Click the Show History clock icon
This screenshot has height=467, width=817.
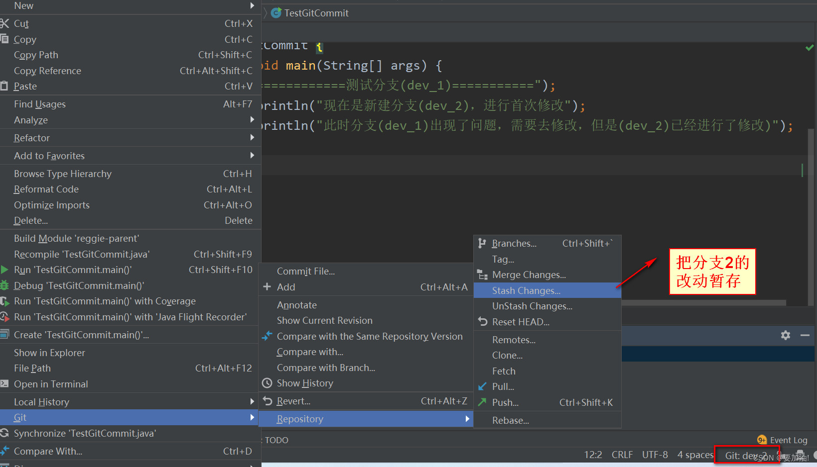tap(267, 383)
